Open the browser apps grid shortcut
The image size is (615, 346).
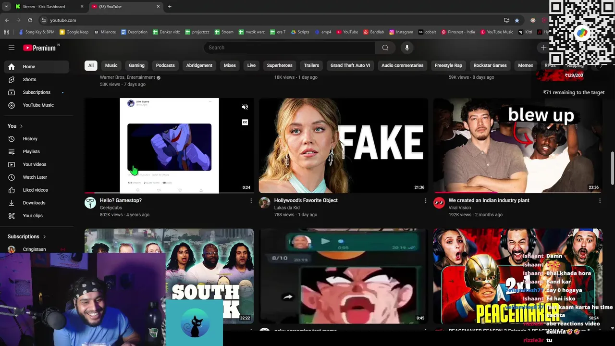(6, 32)
